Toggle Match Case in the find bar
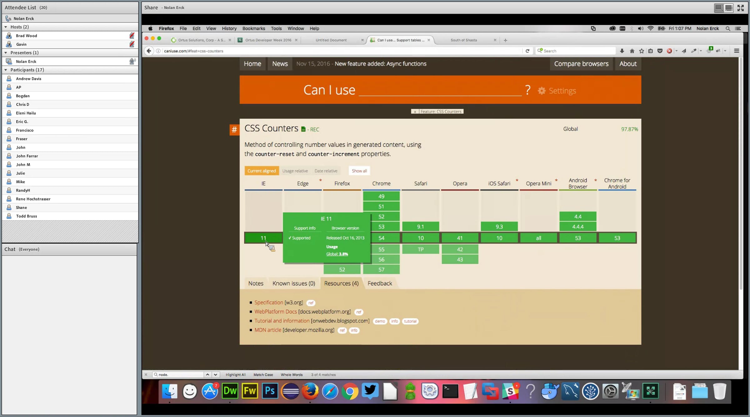The image size is (750, 417). click(263, 375)
